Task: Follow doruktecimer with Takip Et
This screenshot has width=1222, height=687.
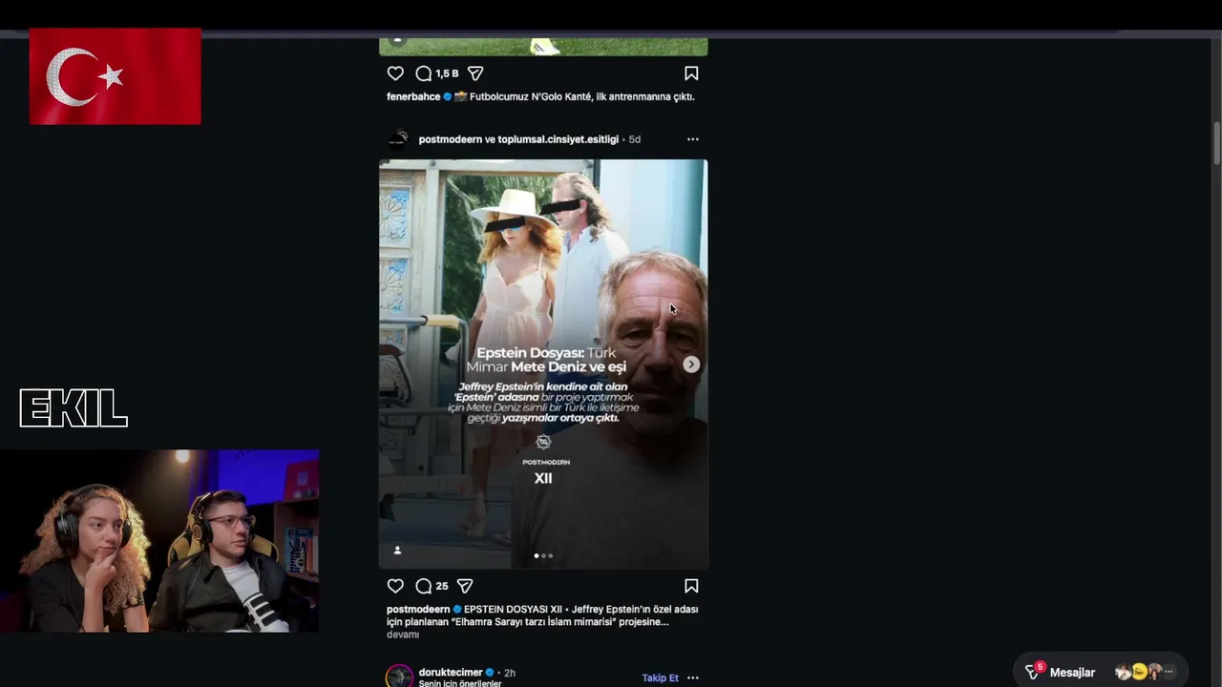Action: 660,677
